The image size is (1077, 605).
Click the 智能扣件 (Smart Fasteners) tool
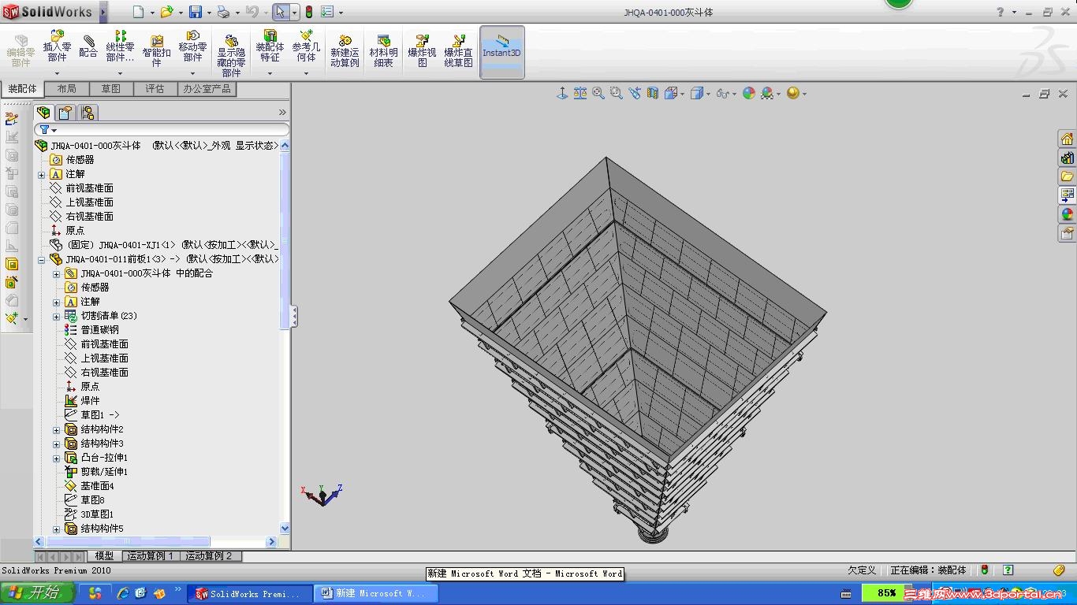tap(157, 51)
